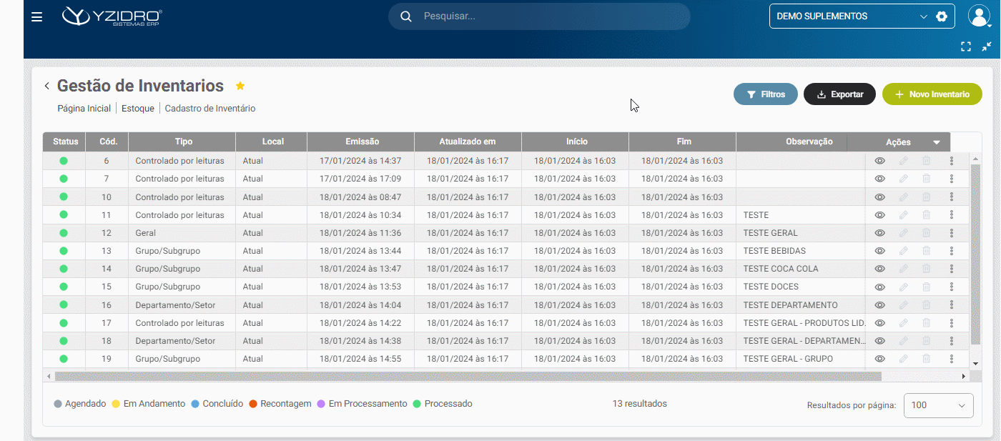Click the Novo Inventario button
The height and width of the screenshot is (441, 1001).
click(932, 94)
